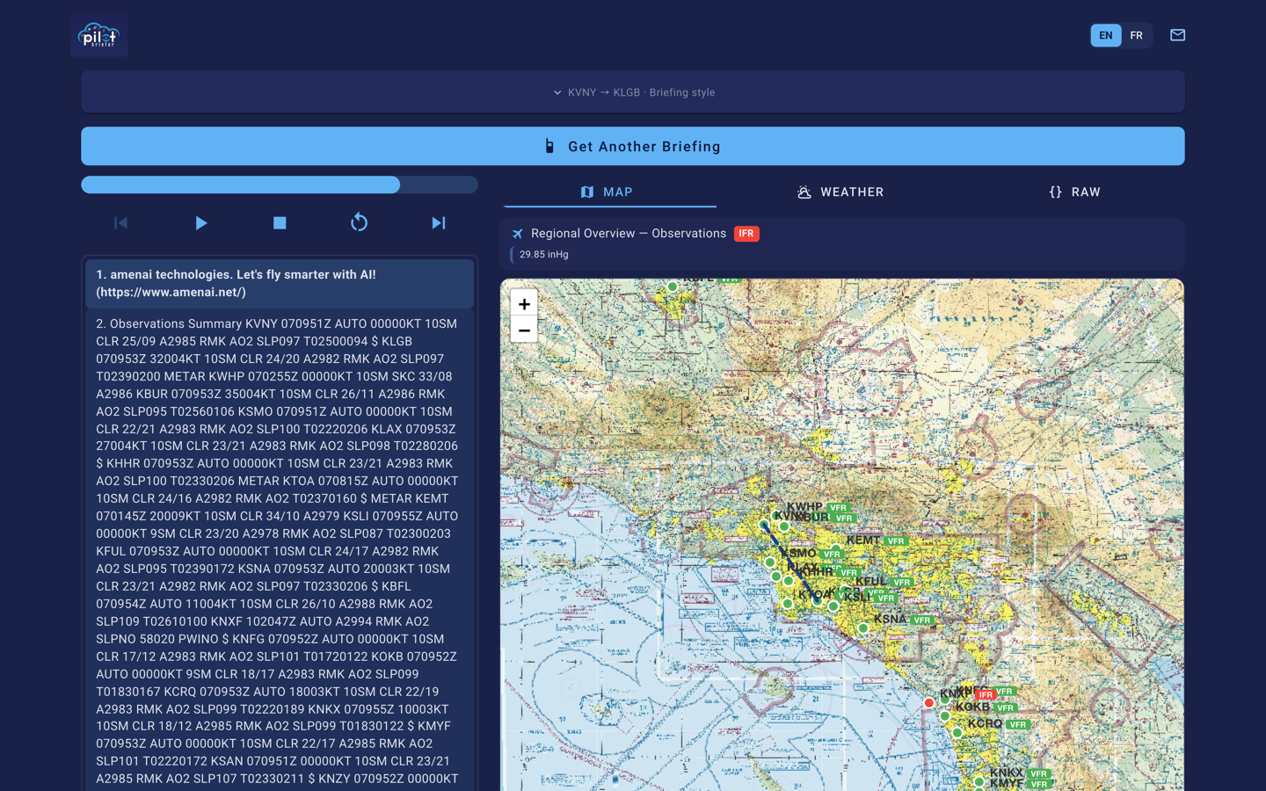Image resolution: width=1266 pixels, height=791 pixels.
Task: Stop the briefing playback
Action: click(x=280, y=223)
